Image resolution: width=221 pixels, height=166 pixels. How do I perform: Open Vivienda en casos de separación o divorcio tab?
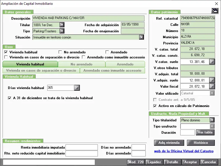(41, 71)
